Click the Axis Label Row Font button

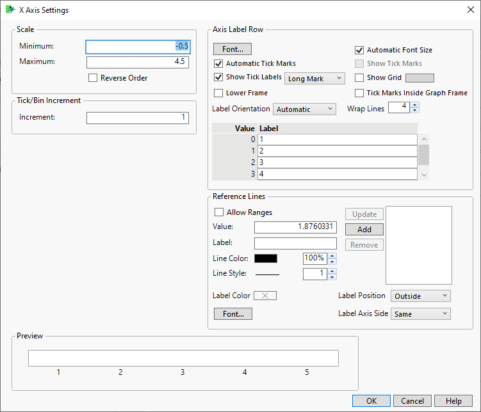232,49
